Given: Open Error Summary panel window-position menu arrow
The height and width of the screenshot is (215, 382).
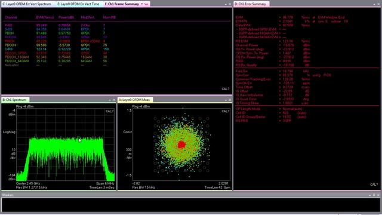Looking at the screenshot, I should point(374,4).
